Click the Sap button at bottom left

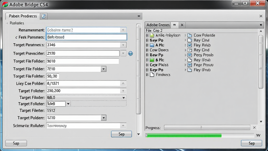pos(16,143)
